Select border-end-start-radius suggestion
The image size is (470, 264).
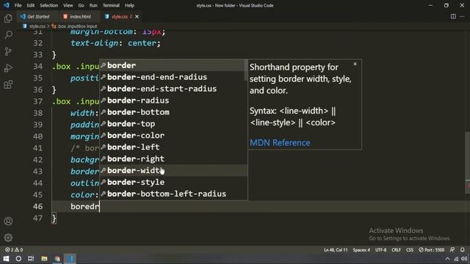point(173,89)
